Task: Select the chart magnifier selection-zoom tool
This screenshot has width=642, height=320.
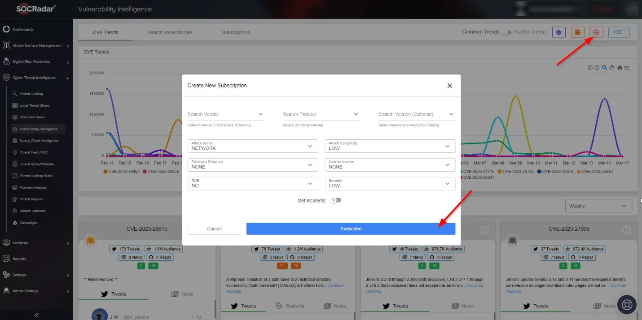Action: (605, 68)
